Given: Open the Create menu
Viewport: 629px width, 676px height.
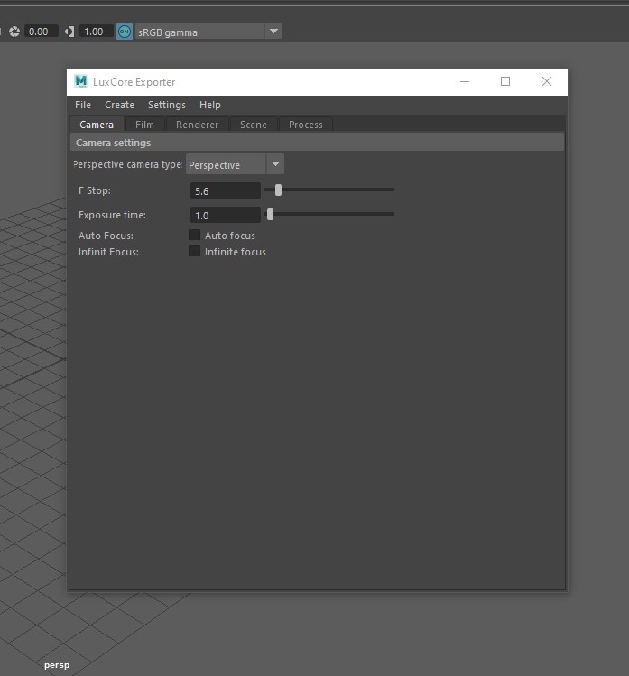Looking at the screenshot, I should 119,105.
